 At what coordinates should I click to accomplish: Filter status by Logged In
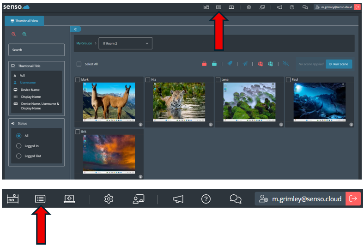[19, 146]
